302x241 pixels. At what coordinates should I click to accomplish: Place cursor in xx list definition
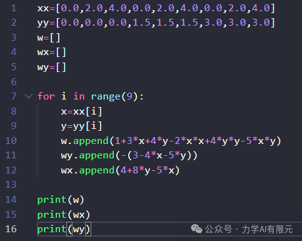pos(156,8)
